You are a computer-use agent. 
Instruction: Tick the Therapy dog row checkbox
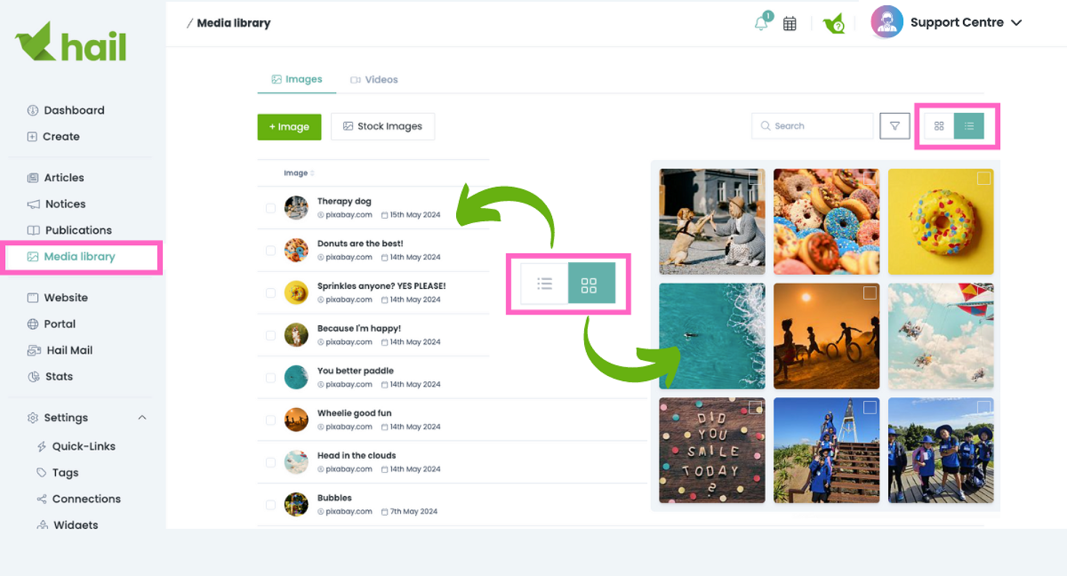(x=270, y=208)
